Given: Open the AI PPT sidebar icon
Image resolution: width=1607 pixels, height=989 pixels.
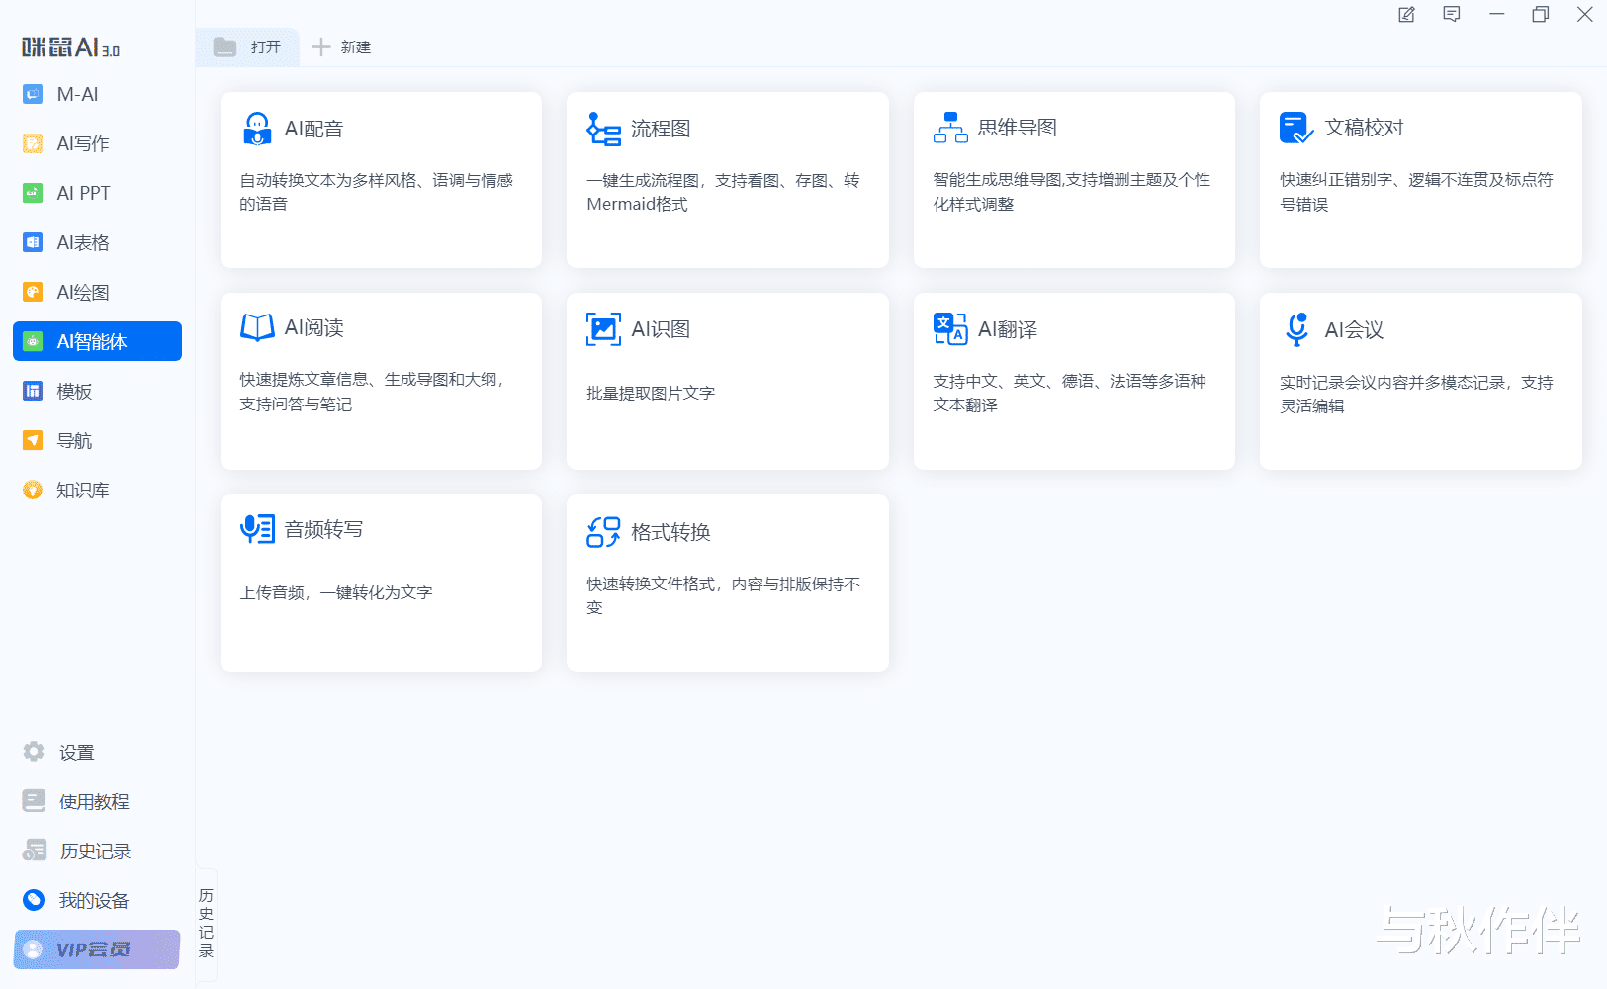Looking at the screenshot, I should point(33,193).
